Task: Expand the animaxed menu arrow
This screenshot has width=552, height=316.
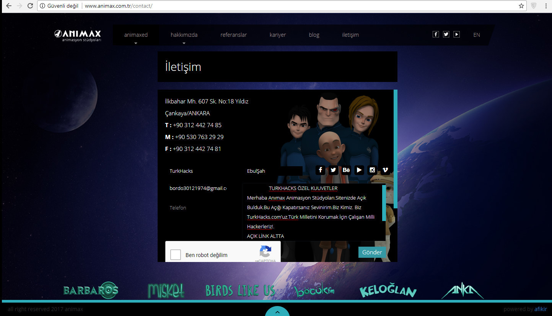Action: click(x=135, y=43)
